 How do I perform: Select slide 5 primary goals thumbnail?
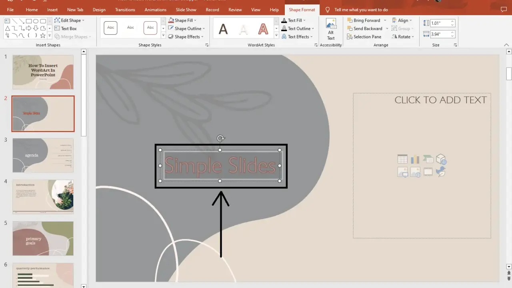point(43,238)
